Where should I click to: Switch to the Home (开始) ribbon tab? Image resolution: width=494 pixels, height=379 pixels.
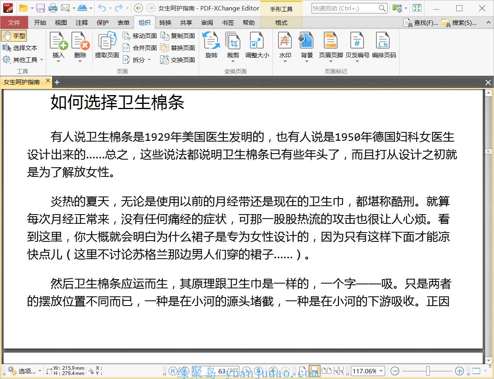point(40,23)
